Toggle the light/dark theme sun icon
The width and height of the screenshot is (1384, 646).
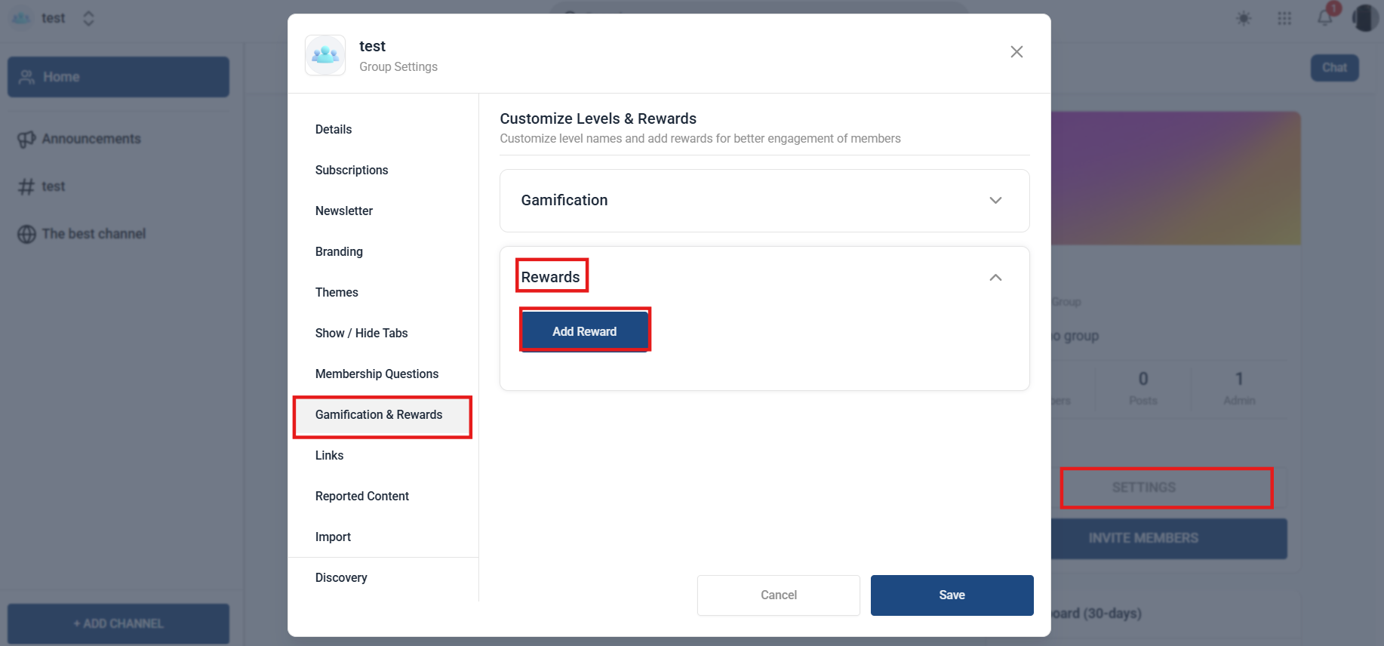pos(1244,19)
